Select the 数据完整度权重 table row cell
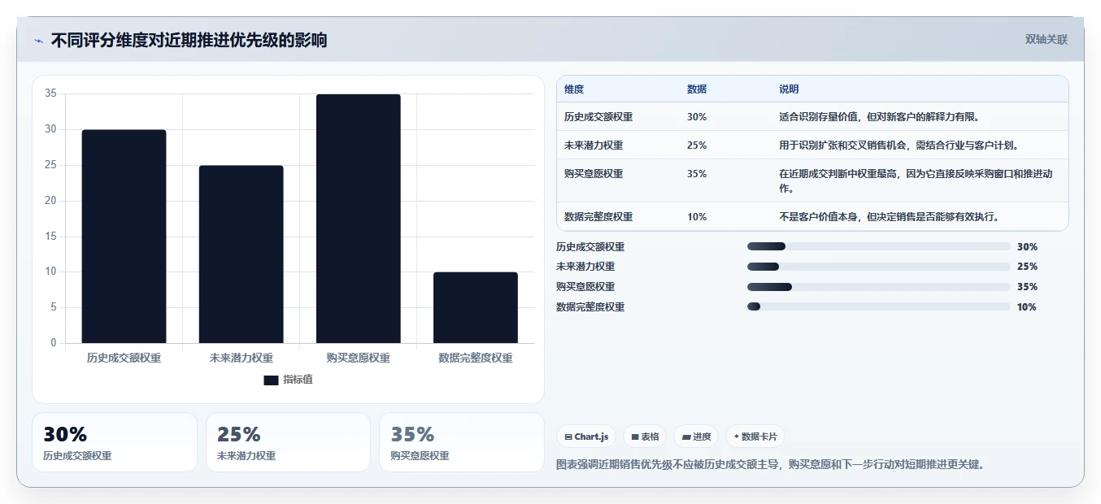The height and width of the screenshot is (504, 1101). [x=598, y=217]
